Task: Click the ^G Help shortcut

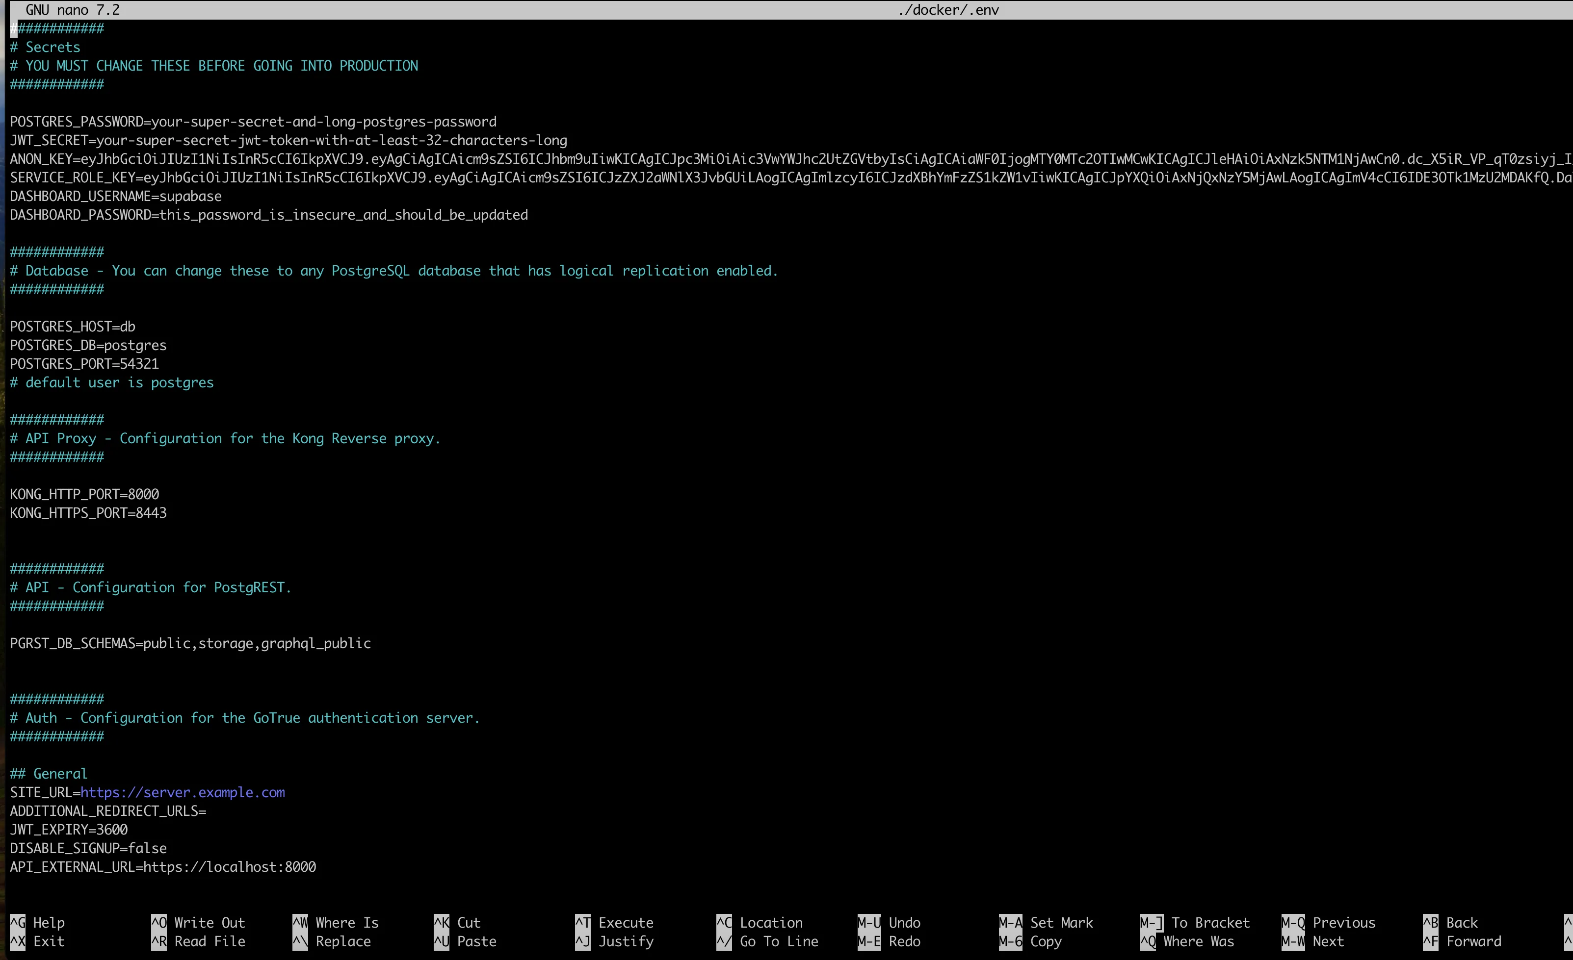Action: click(x=37, y=922)
